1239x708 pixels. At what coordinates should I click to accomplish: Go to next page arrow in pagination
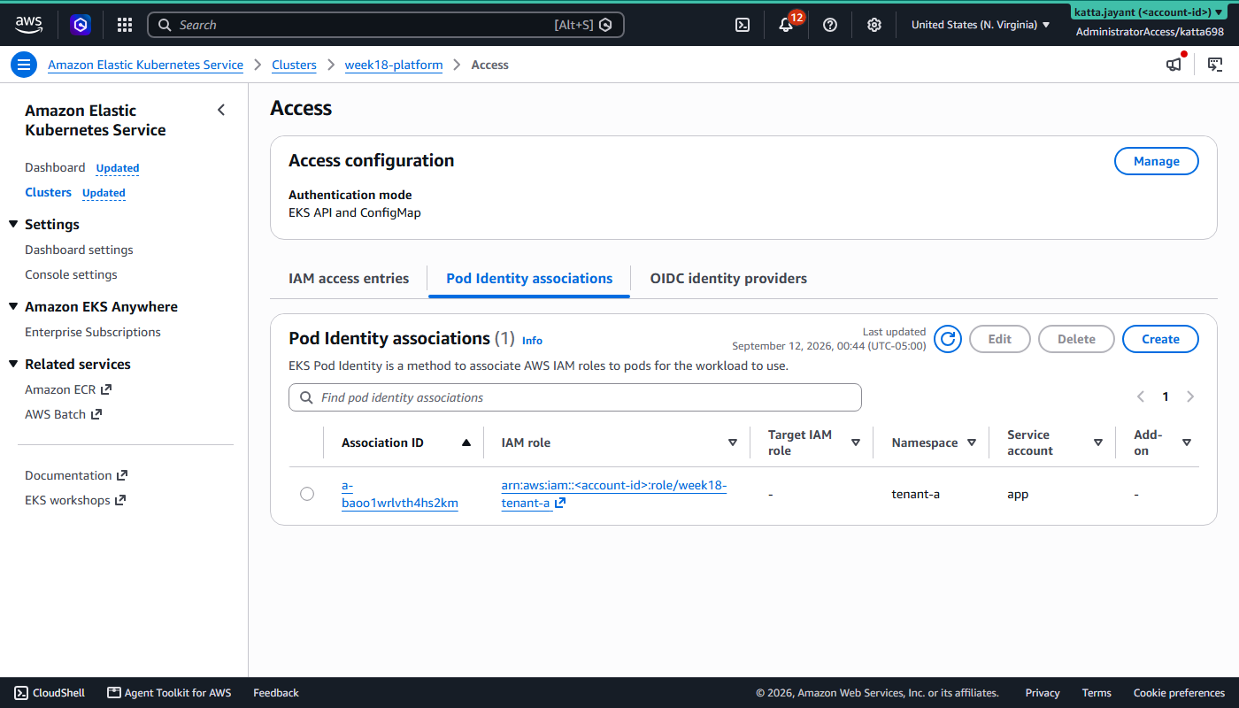coord(1190,396)
